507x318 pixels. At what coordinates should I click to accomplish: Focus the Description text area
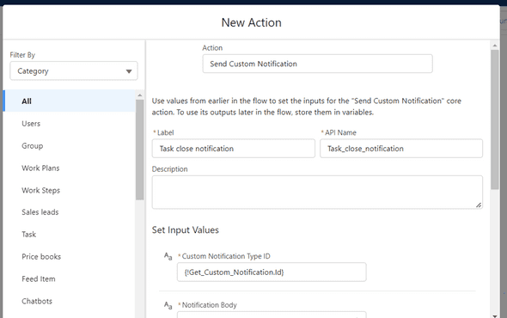[x=318, y=193]
